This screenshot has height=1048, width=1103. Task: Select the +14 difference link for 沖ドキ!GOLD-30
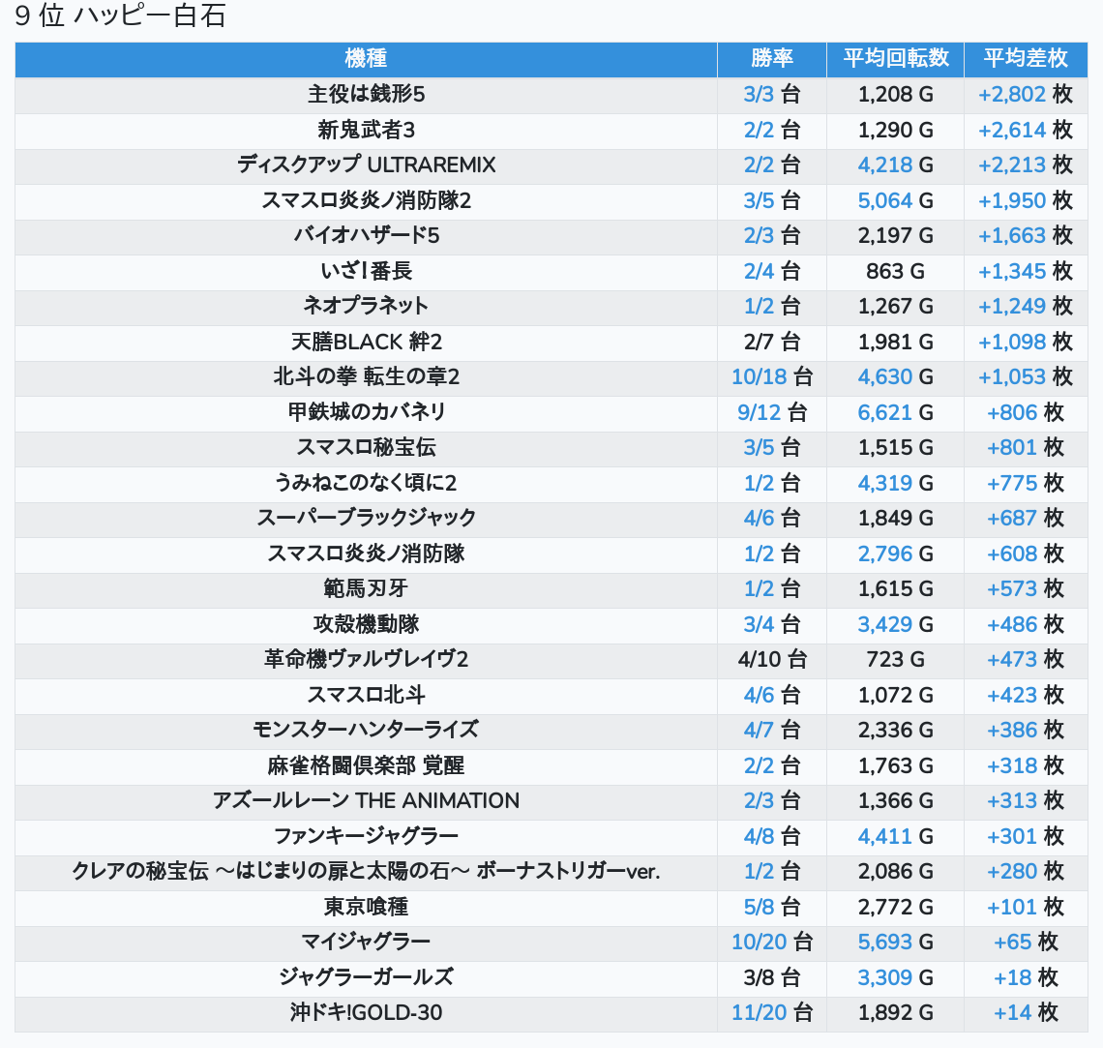[x=1012, y=1013]
